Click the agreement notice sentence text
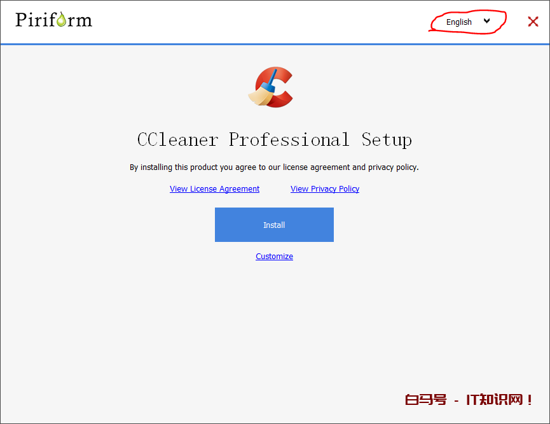 pyautogui.click(x=274, y=167)
